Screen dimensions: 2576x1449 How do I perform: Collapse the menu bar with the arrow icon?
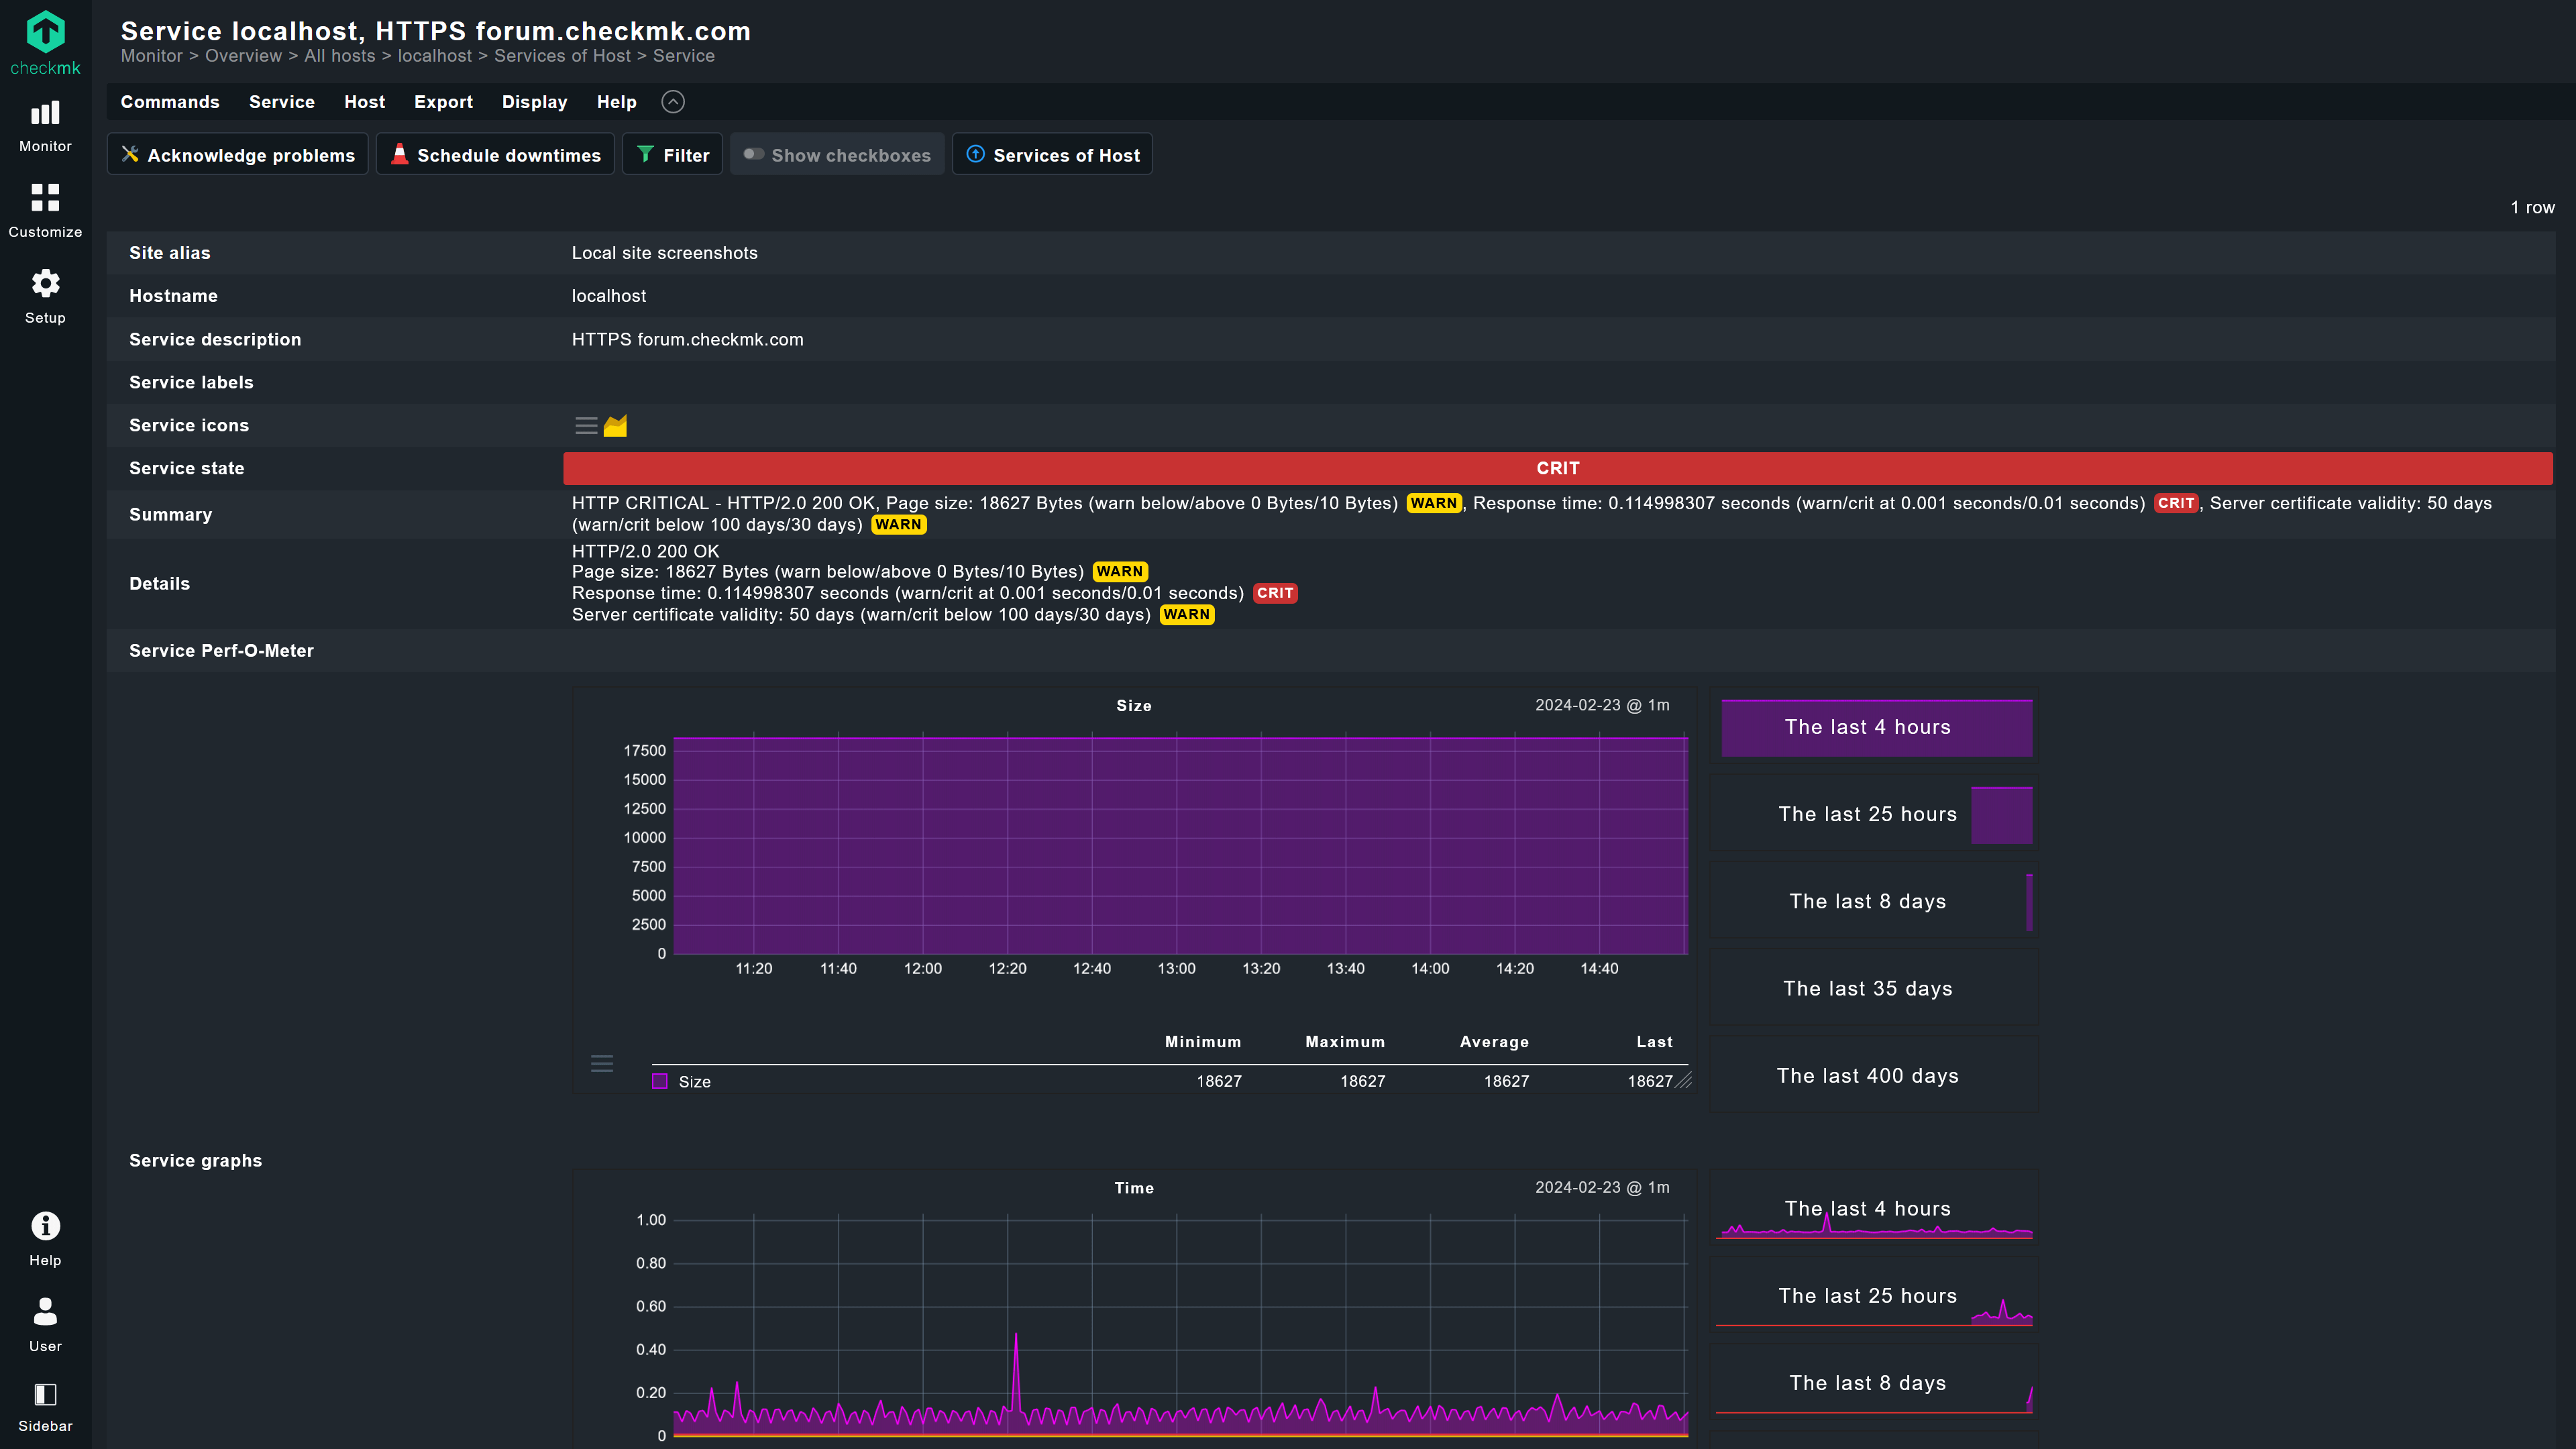pyautogui.click(x=673, y=102)
